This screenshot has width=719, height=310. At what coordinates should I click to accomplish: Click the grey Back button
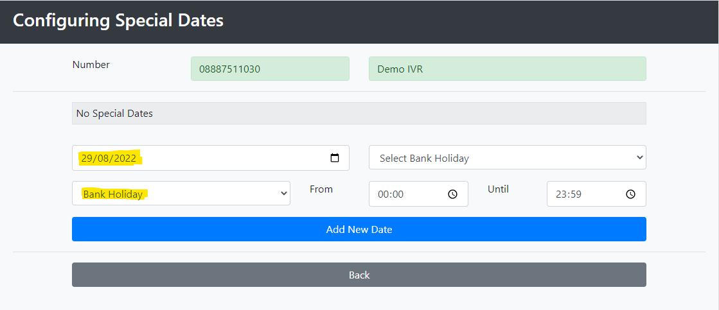359,275
